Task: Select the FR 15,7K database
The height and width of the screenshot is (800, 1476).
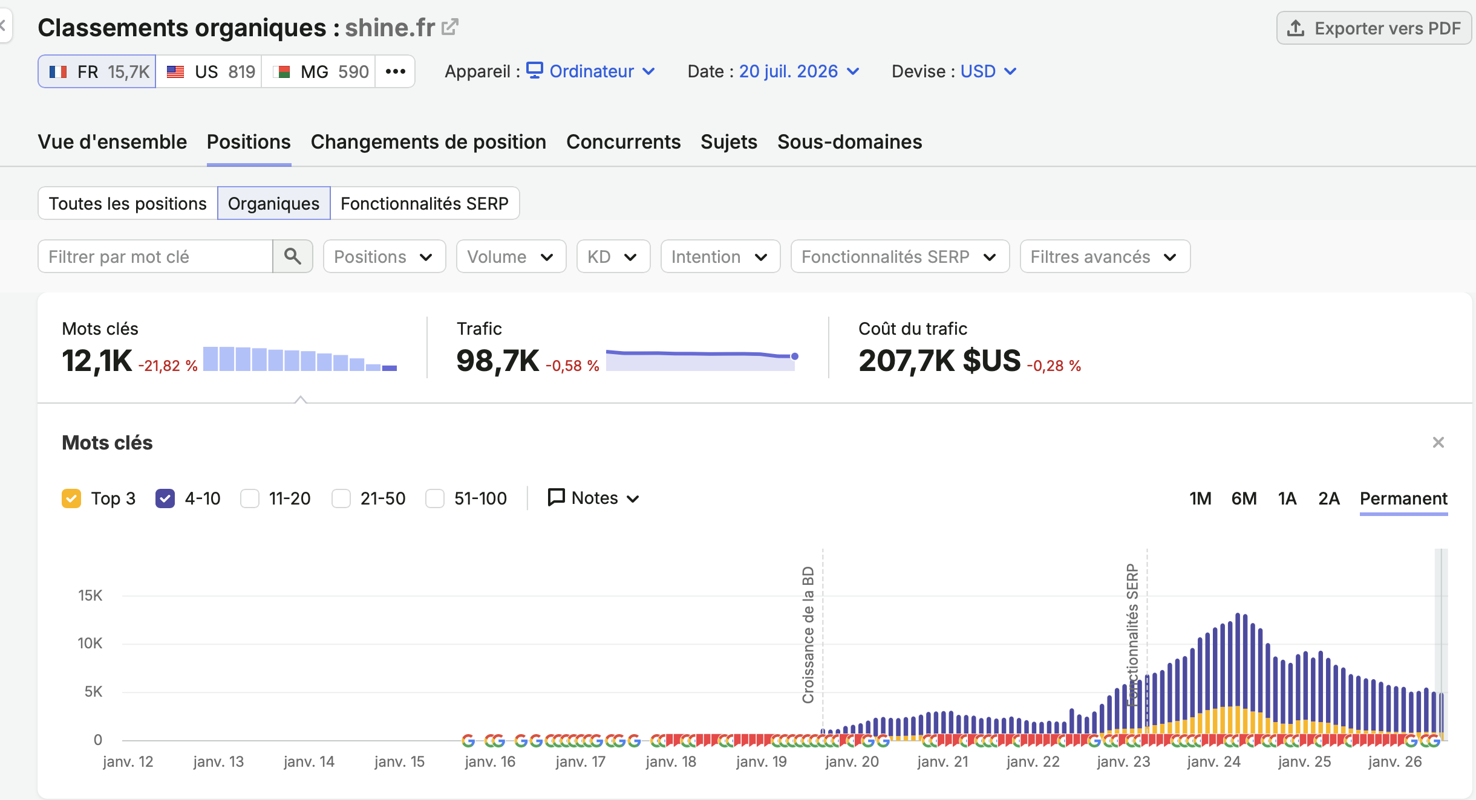Action: [x=97, y=71]
